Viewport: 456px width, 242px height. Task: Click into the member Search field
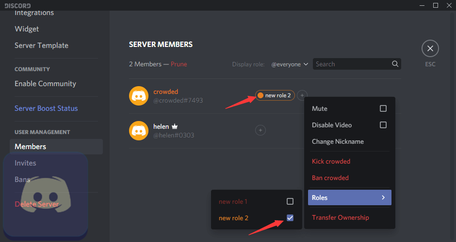pos(352,64)
